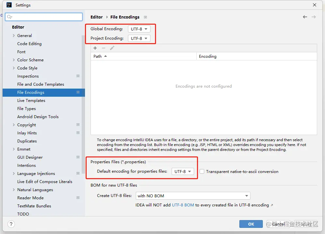The image size is (325, 234).
Task: Close the Settings dialog
Action: click(x=315, y=5)
